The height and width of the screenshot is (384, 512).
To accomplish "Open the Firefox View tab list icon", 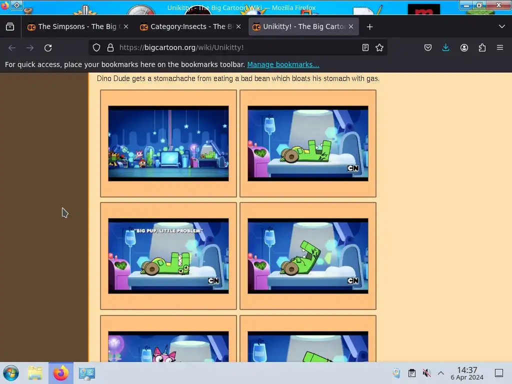I will click(10, 27).
